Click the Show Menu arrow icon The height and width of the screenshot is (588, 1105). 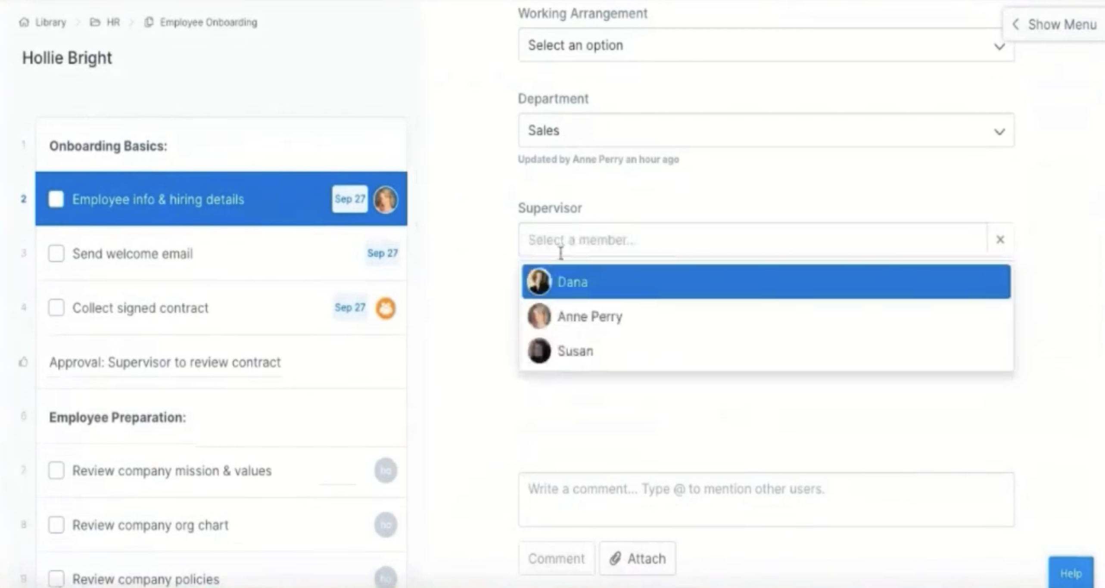coord(1016,24)
